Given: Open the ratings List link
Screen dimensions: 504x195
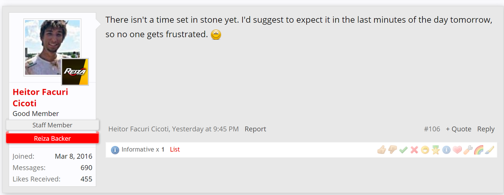Looking at the screenshot, I should coord(175,149).
